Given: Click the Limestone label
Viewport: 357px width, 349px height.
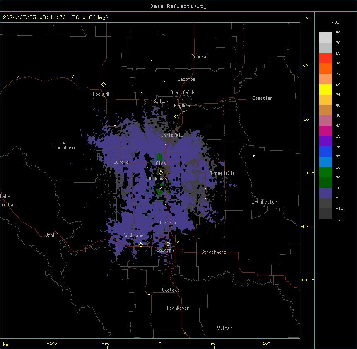Looking at the screenshot, I should (63, 148).
